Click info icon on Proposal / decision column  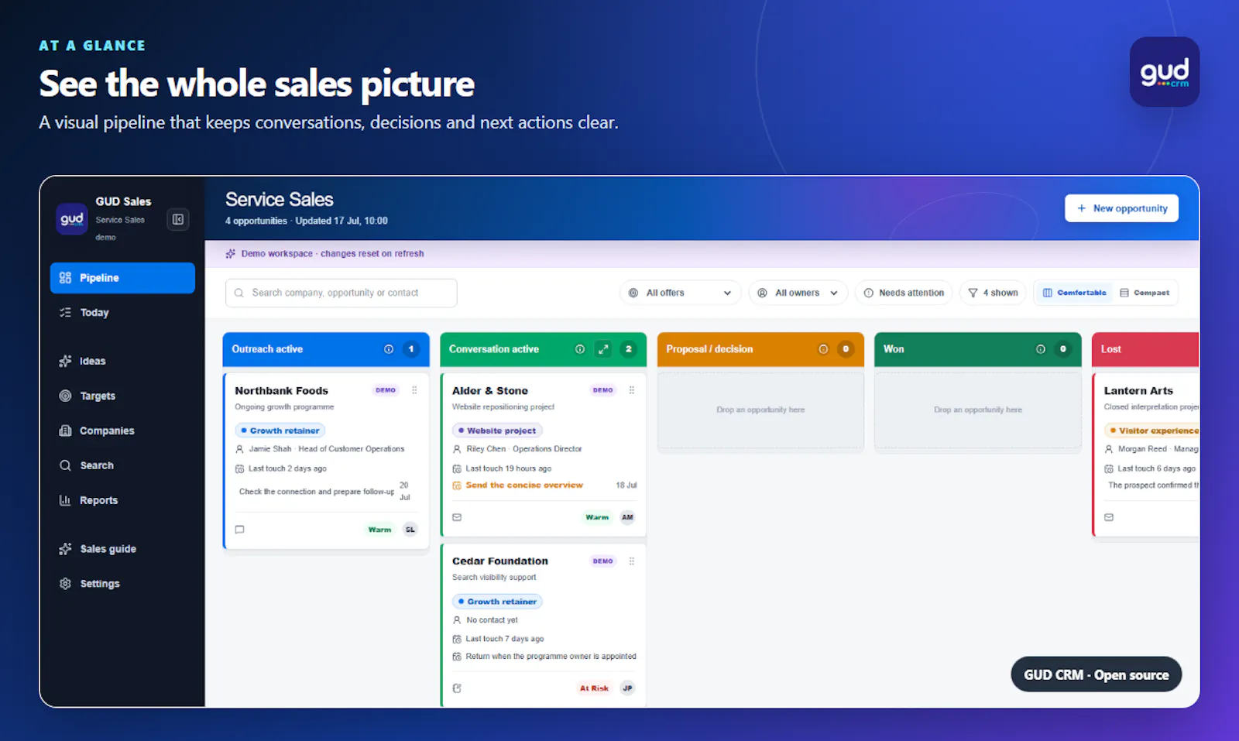click(823, 349)
